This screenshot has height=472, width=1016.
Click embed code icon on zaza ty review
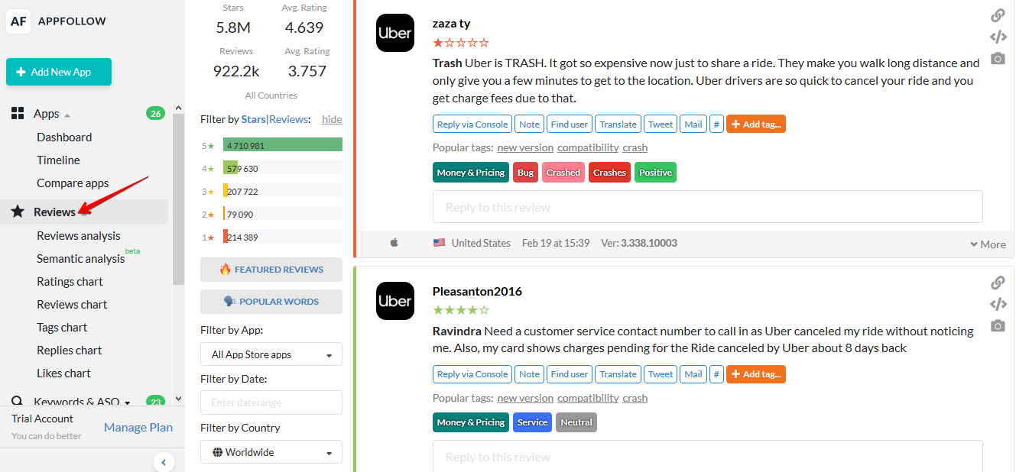(998, 37)
